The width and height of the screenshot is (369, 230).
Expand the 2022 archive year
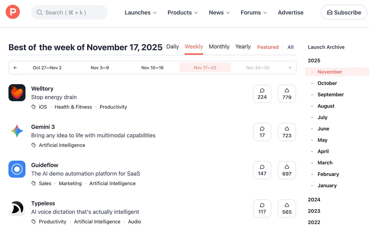pos(314,222)
